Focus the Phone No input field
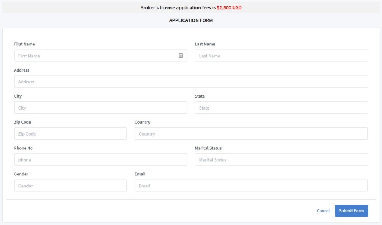 coord(101,159)
